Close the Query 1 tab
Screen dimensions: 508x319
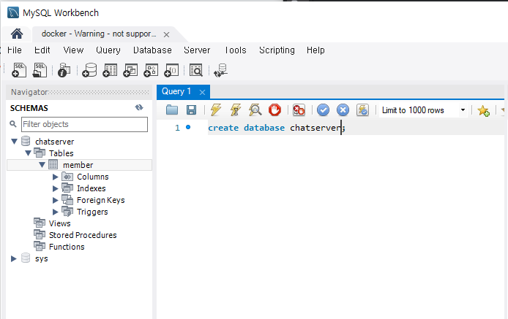tap(203, 93)
